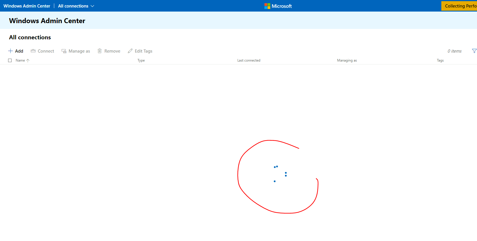The height and width of the screenshot is (241, 477).
Task: Click the Microsoft logo
Action: tap(278, 6)
